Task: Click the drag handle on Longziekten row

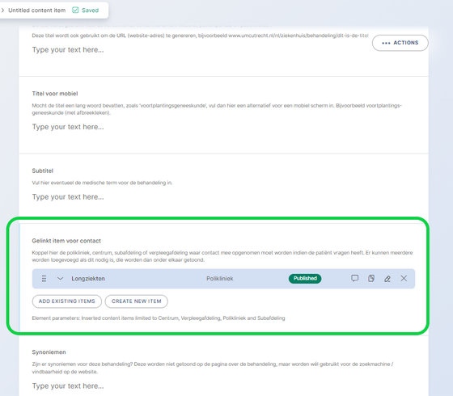Action: coord(44,279)
